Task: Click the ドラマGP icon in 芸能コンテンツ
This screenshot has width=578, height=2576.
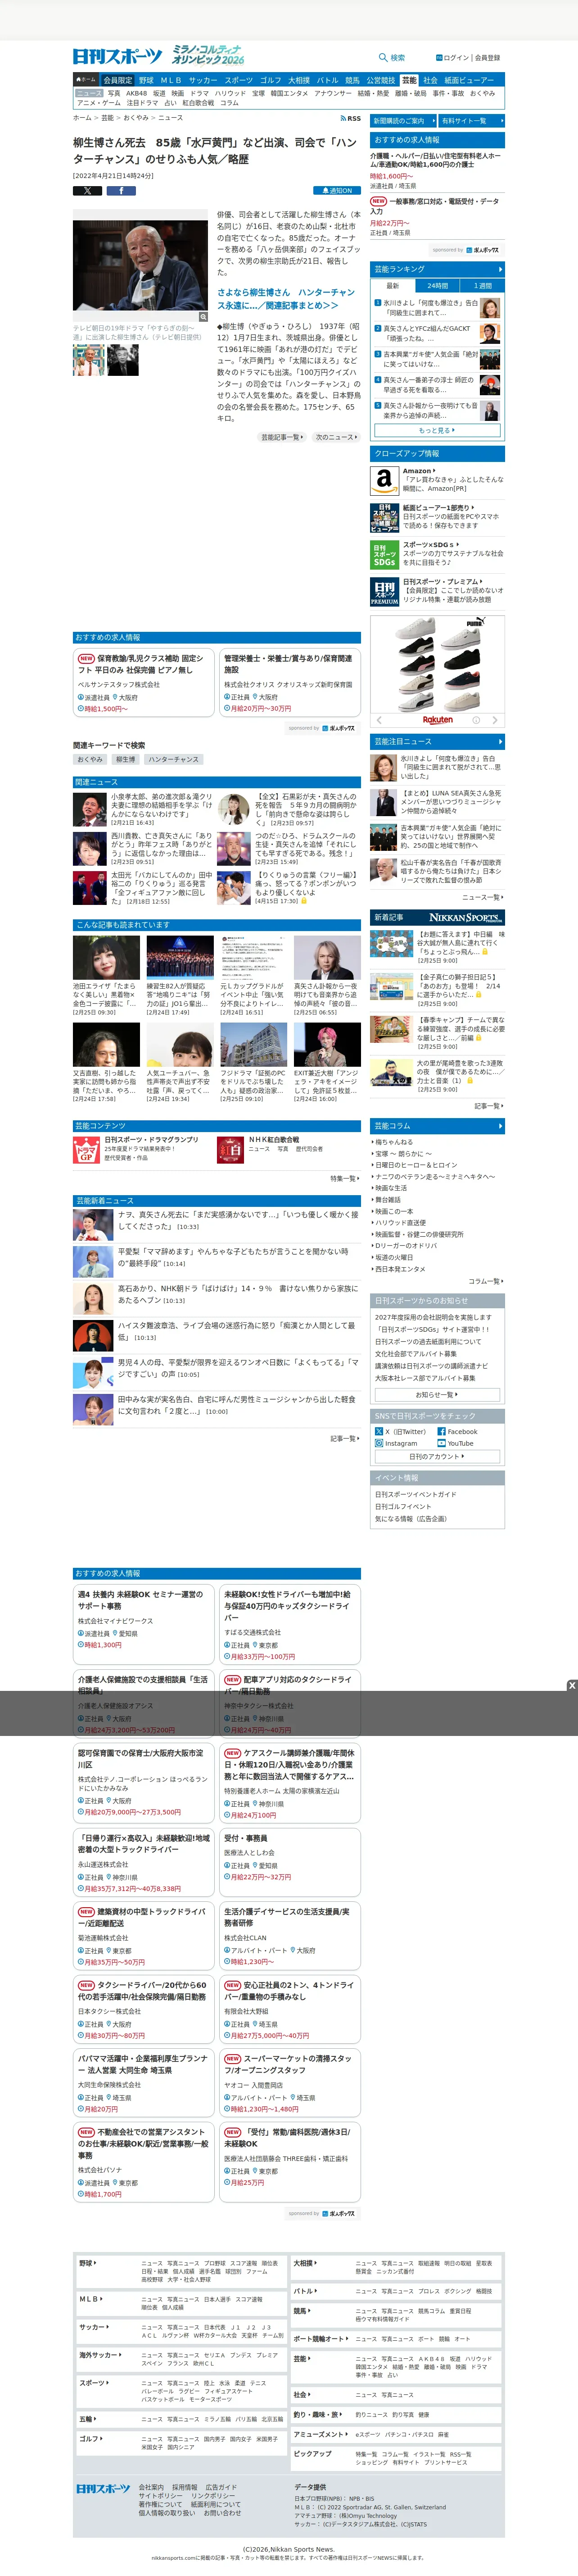Action: point(86,1150)
